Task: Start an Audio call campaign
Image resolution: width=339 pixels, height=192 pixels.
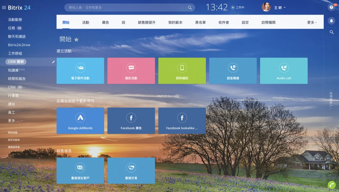Action: coord(284,71)
